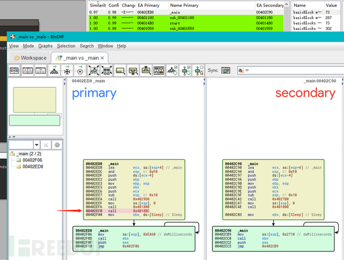Click the 0xEA60 dwMilliseconds value in primary
The height and width of the screenshot is (260, 344).
click(149, 235)
